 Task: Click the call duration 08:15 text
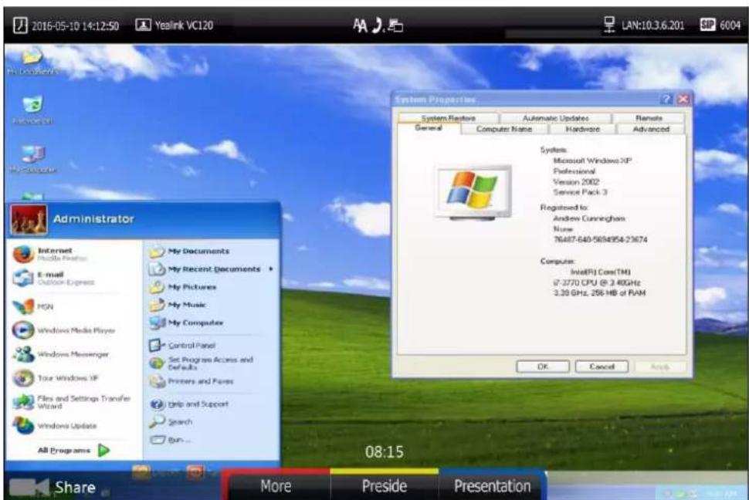(384, 451)
